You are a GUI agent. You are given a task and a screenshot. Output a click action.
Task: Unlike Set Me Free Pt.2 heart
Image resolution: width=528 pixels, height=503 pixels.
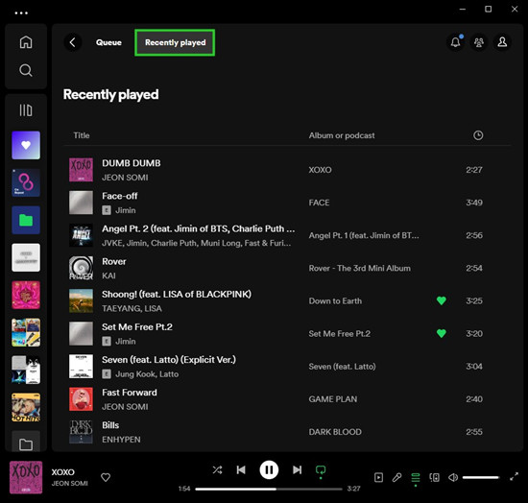click(x=442, y=333)
